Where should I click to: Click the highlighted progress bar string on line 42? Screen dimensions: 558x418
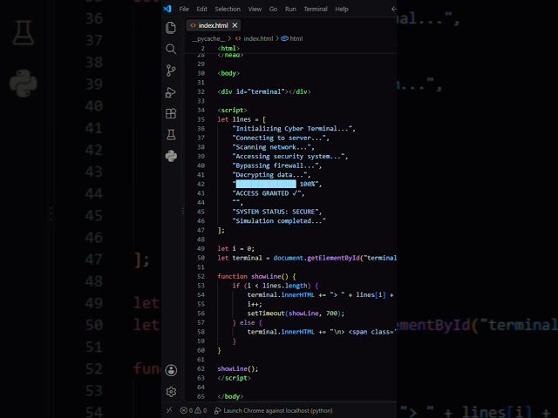tap(277, 184)
